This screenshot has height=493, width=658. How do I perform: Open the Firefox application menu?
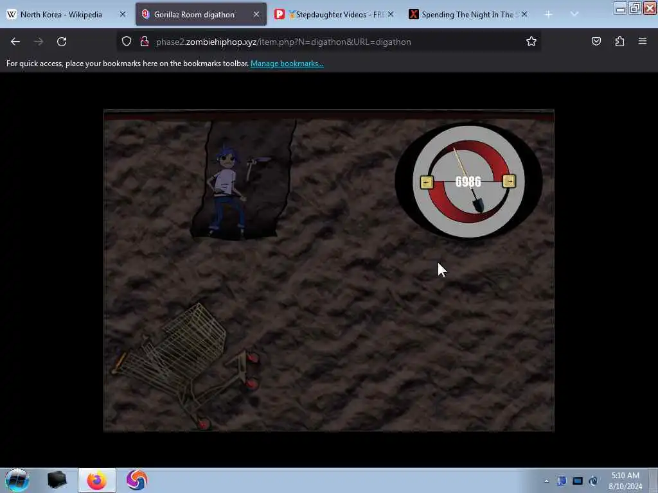(x=642, y=42)
